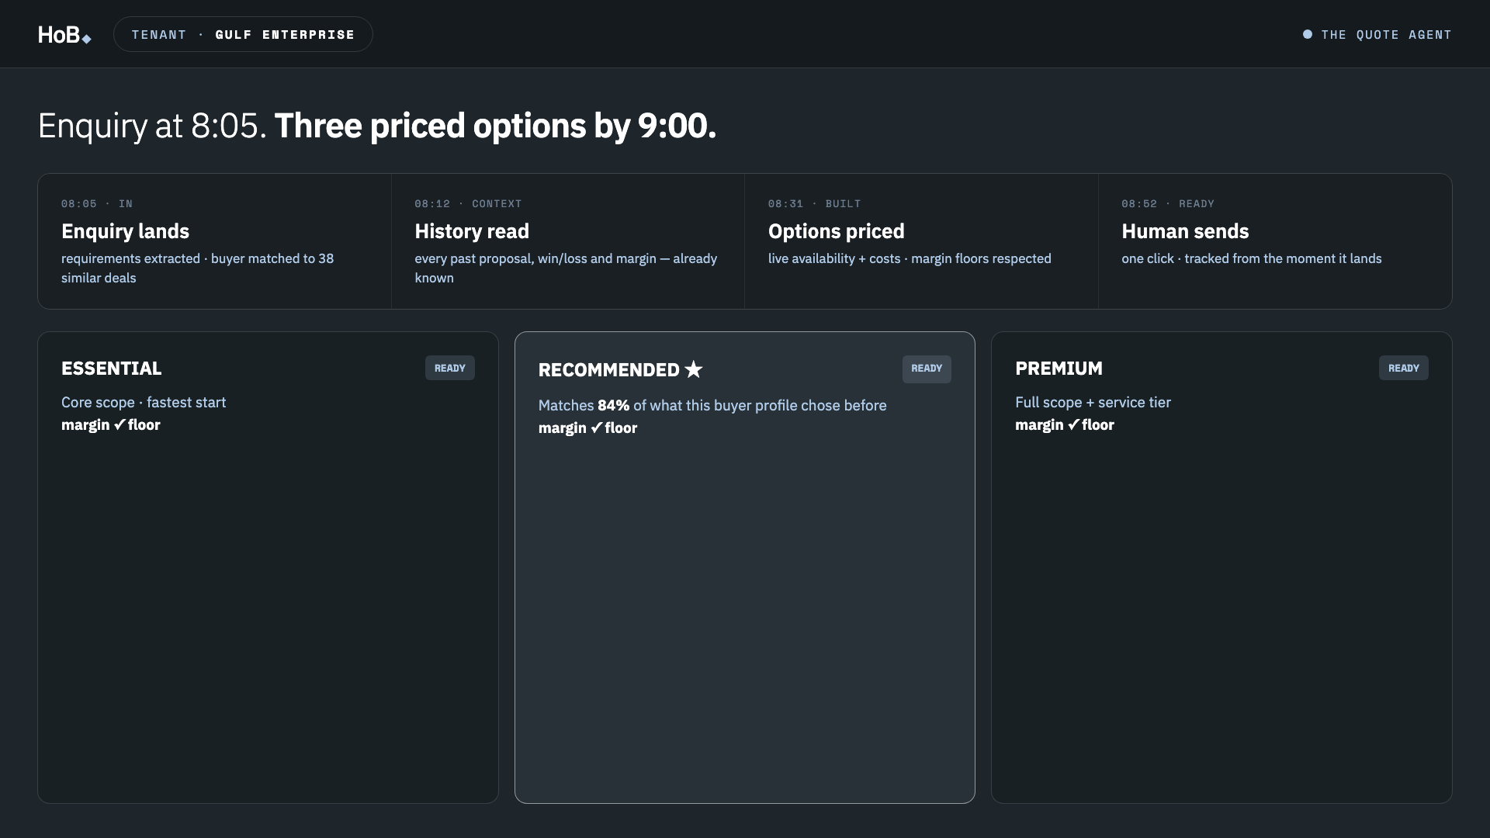Screen dimensions: 1490x838
Task: Click 'requirements extracted · buyer matched' description
Action: 197,268
